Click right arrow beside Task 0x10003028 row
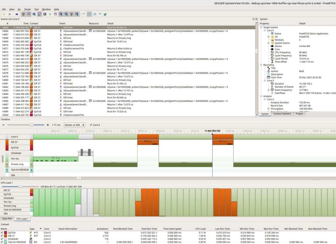Image resolution: width=336 pixels, height=244 pixels. (31, 170)
